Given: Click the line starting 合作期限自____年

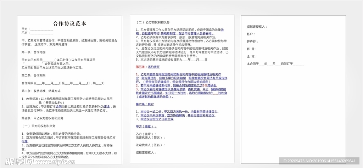Looking at the screenshot, I should click(63, 83).
